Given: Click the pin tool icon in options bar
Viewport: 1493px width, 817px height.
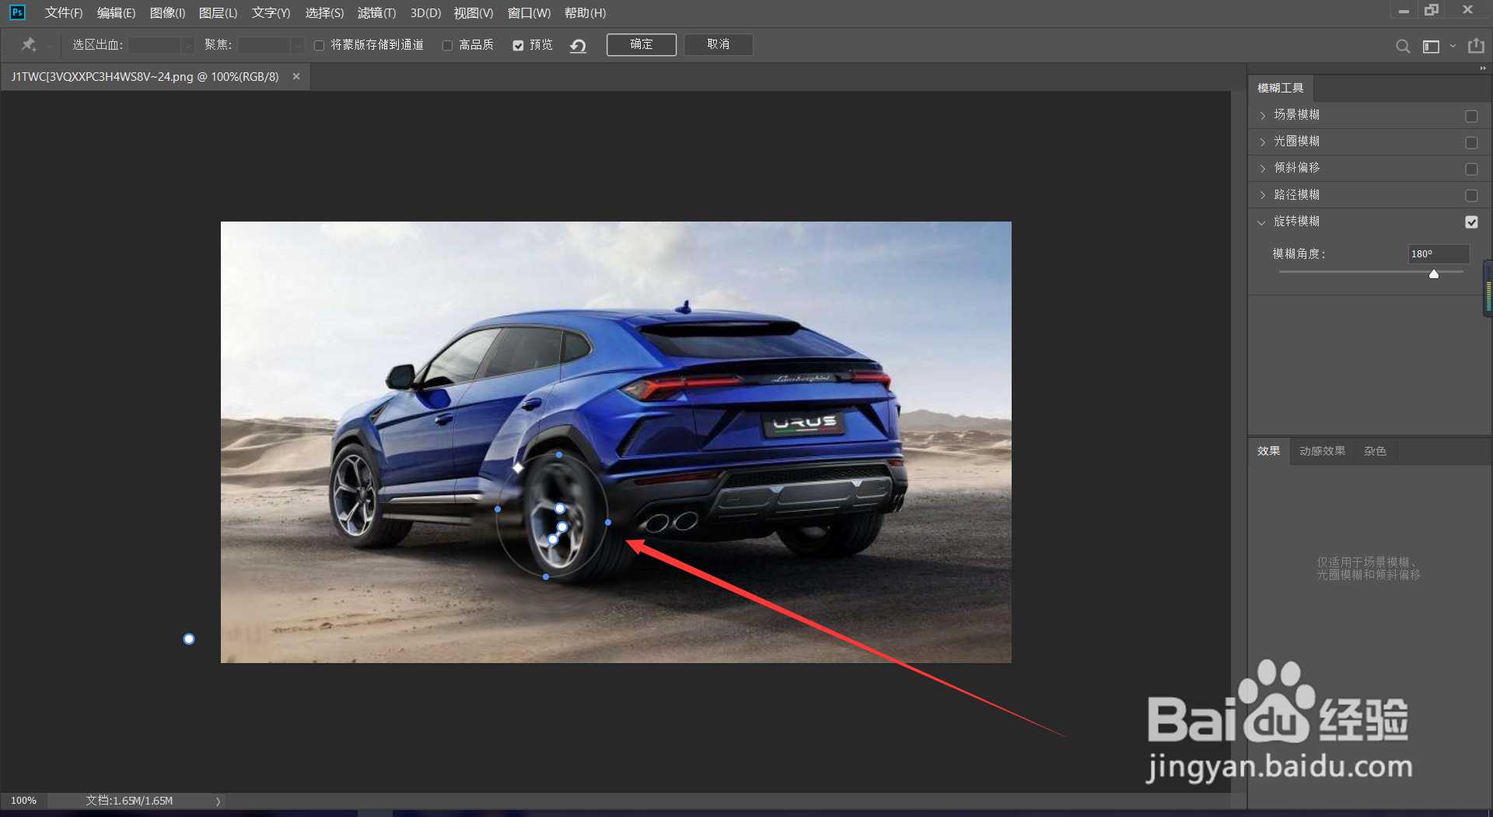Looking at the screenshot, I should point(29,45).
